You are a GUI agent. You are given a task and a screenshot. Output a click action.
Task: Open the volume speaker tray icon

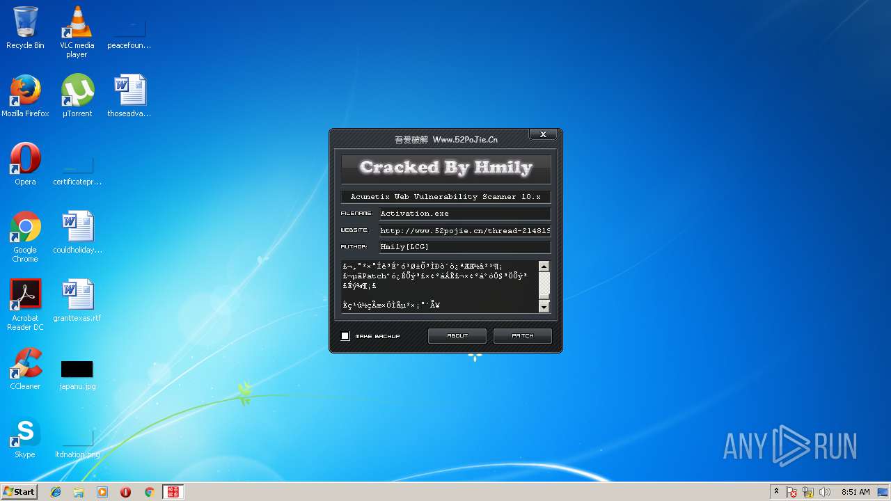(825, 492)
